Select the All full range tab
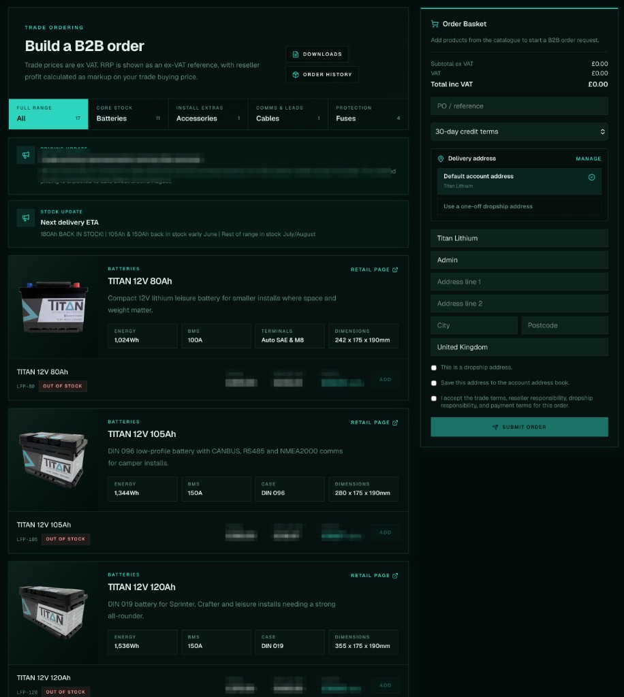Viewport: 624px width, 697px height. pyautogui.click(x=48, y=114)
